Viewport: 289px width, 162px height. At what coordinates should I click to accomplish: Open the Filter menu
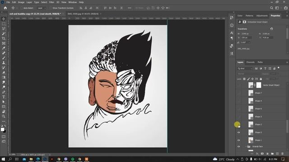tap(51, 2)
